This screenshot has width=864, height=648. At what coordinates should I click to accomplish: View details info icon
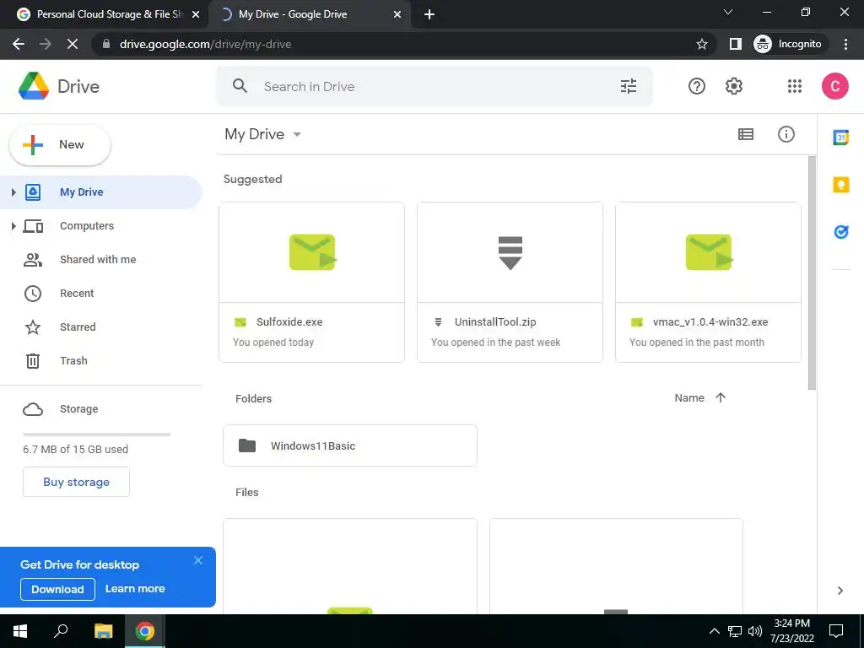786,134
